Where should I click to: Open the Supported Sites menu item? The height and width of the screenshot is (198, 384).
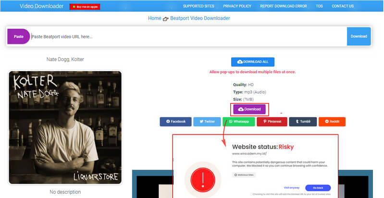pos(198,6)
